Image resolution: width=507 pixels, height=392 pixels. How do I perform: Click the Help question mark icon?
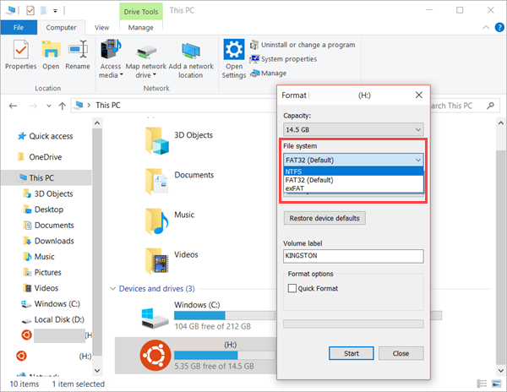pyautogui.click(x=499, y=28)
